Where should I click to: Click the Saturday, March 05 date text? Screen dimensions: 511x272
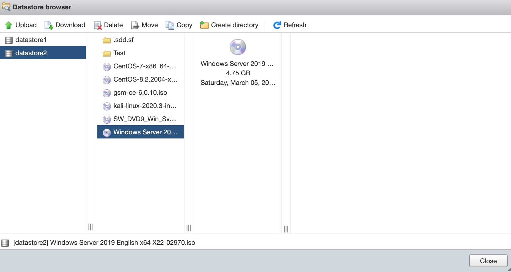pos(238,83)
